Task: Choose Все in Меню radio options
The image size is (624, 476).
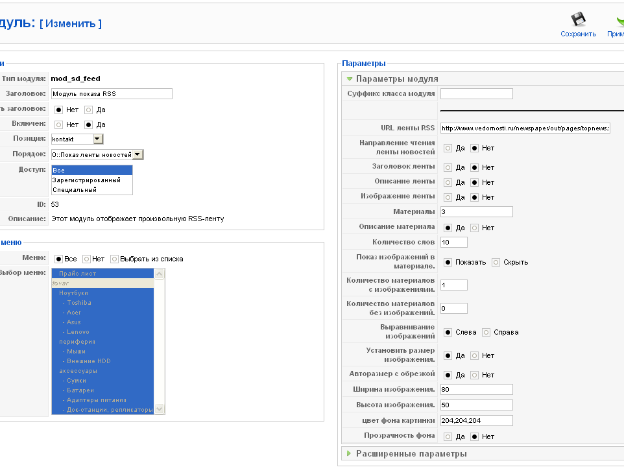Action: [x=58, y=259]
